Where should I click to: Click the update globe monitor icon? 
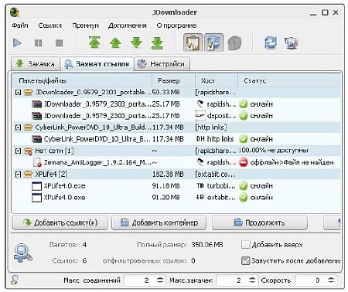point(291,42)
